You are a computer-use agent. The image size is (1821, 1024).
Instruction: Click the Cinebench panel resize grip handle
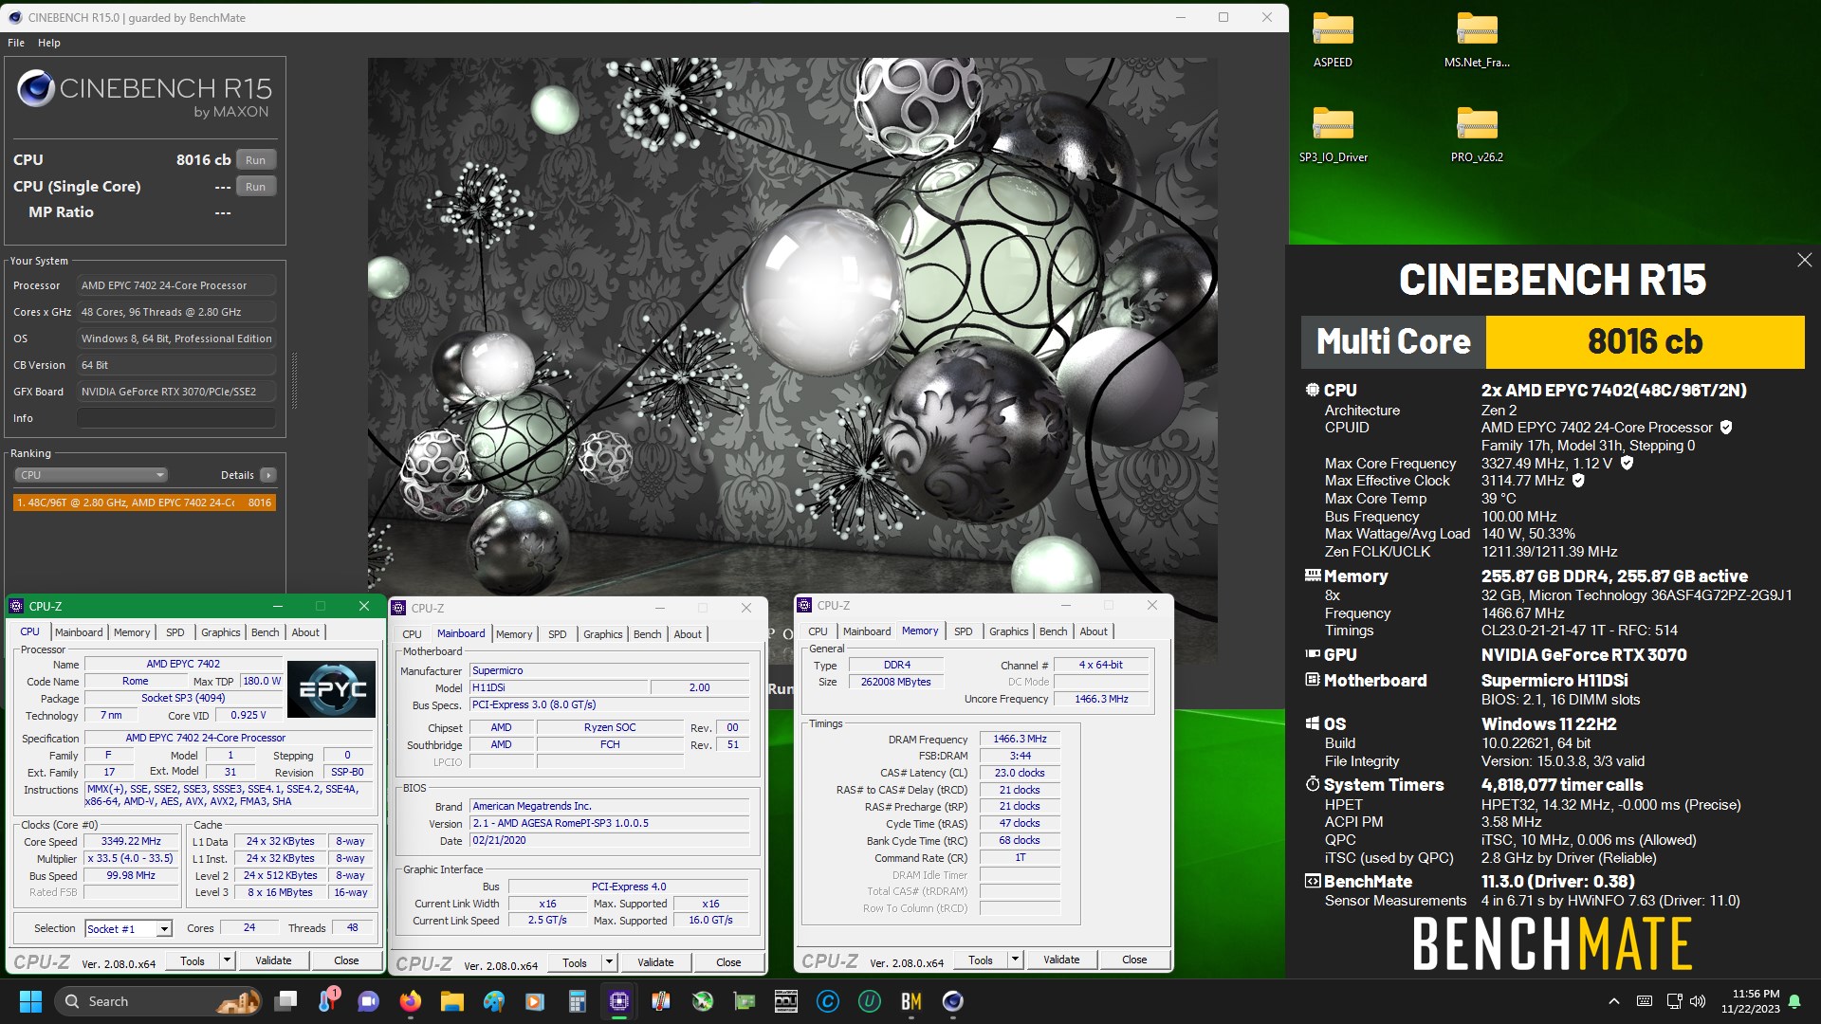293,380
